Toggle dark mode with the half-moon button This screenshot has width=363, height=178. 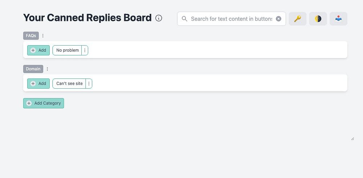point(318,19)
